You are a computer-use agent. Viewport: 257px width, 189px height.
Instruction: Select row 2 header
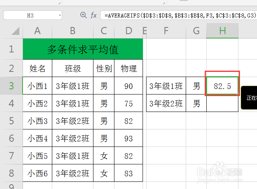[x=11, y=68]
